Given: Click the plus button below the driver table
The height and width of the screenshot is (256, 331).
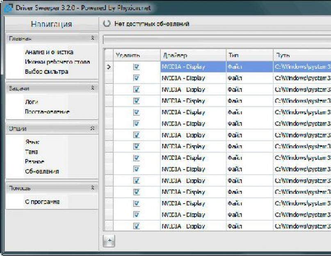Looking at the screenshot, I should click(x=109, y=240).
